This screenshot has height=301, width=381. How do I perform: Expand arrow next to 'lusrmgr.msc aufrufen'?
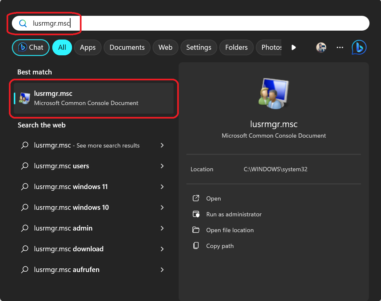tap(162, 270)
